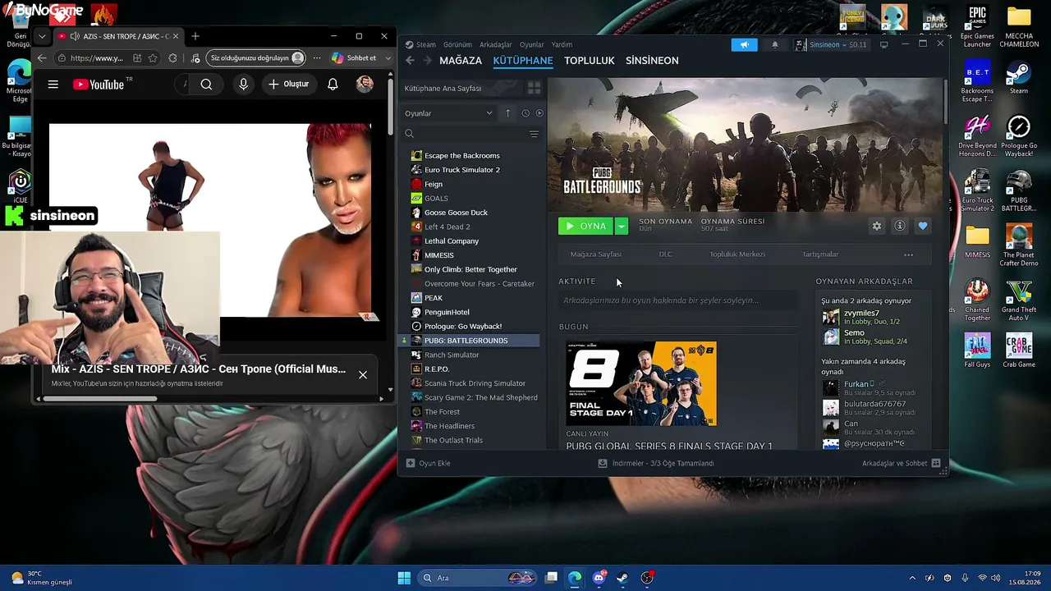Open Discord from the taskbar
This screenshot has width=1051, height=591.
click(x=599, y=578)
